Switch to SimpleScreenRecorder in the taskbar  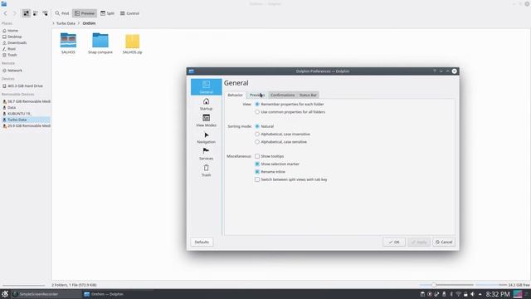pos(46,294)
